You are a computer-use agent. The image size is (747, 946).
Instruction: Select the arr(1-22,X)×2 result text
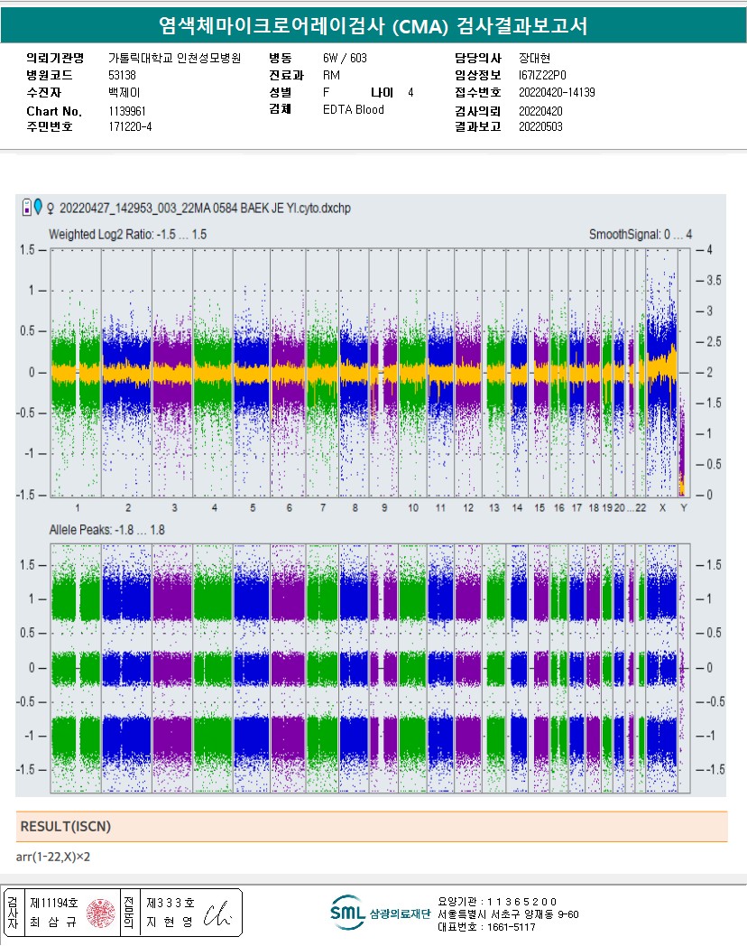point(53,856)
